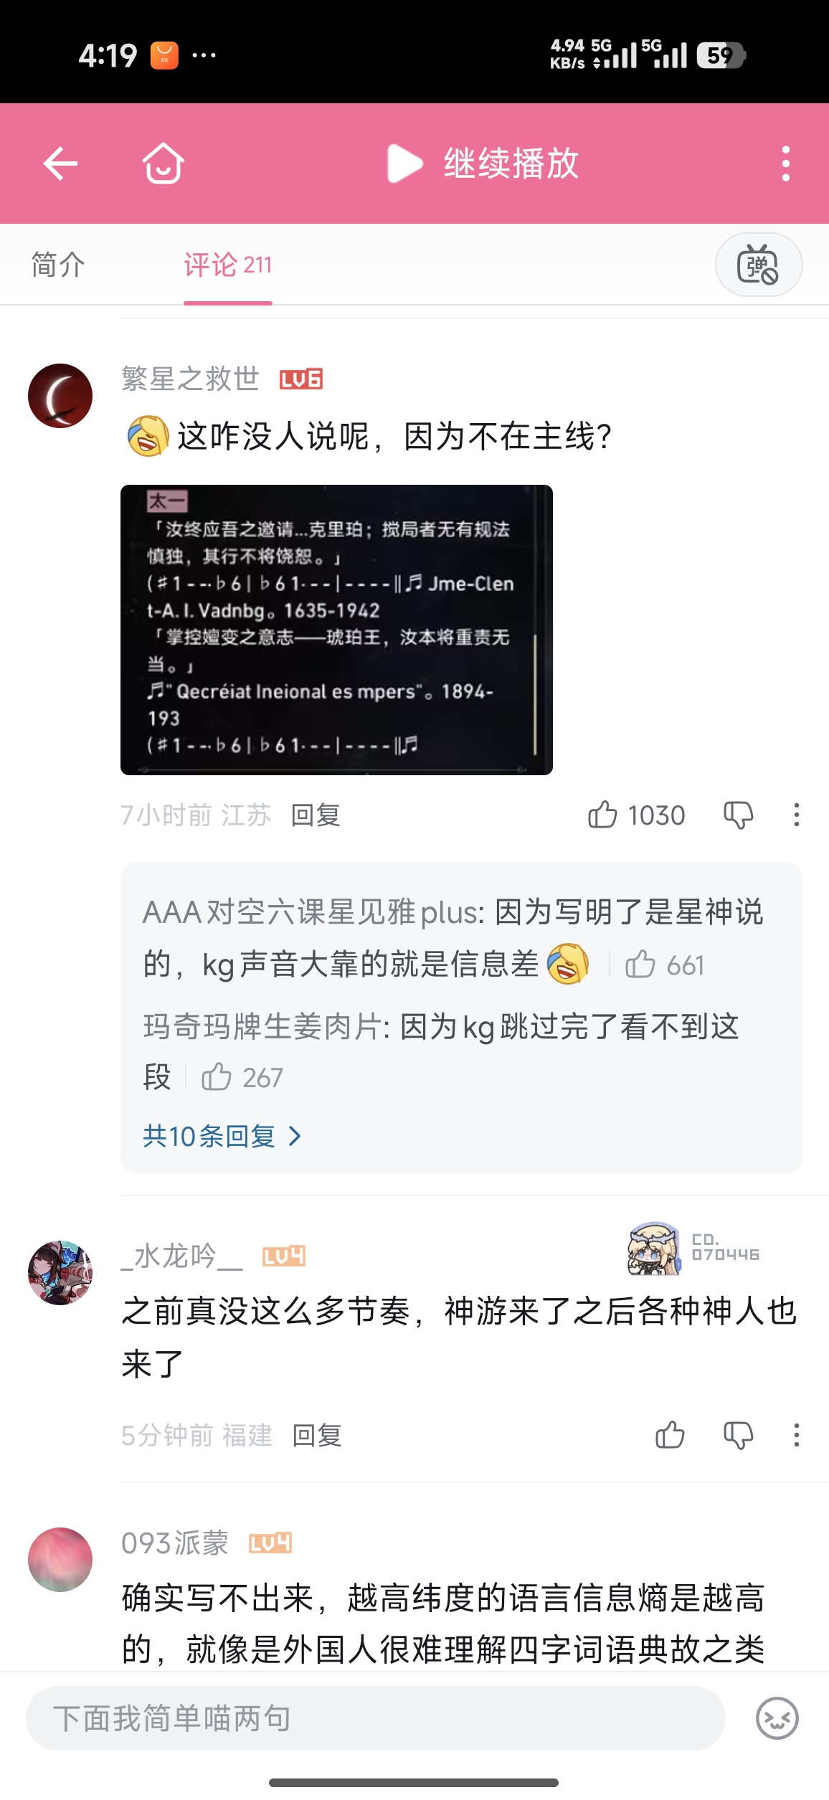Open attached screenshot image in comment

click(x=336, y=630)
